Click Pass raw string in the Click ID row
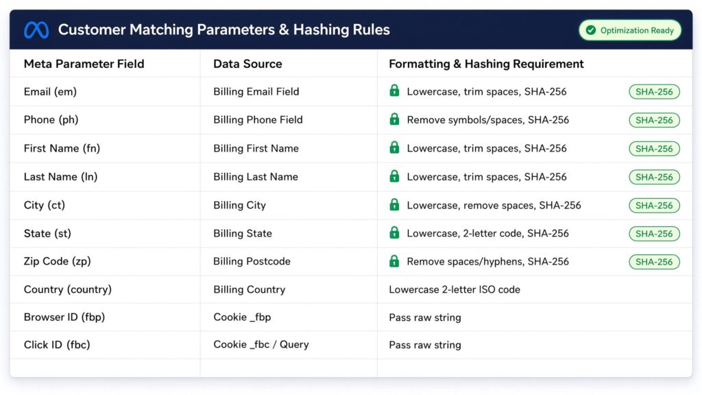This screenshot has height=395, width=702. pos(425,346)
